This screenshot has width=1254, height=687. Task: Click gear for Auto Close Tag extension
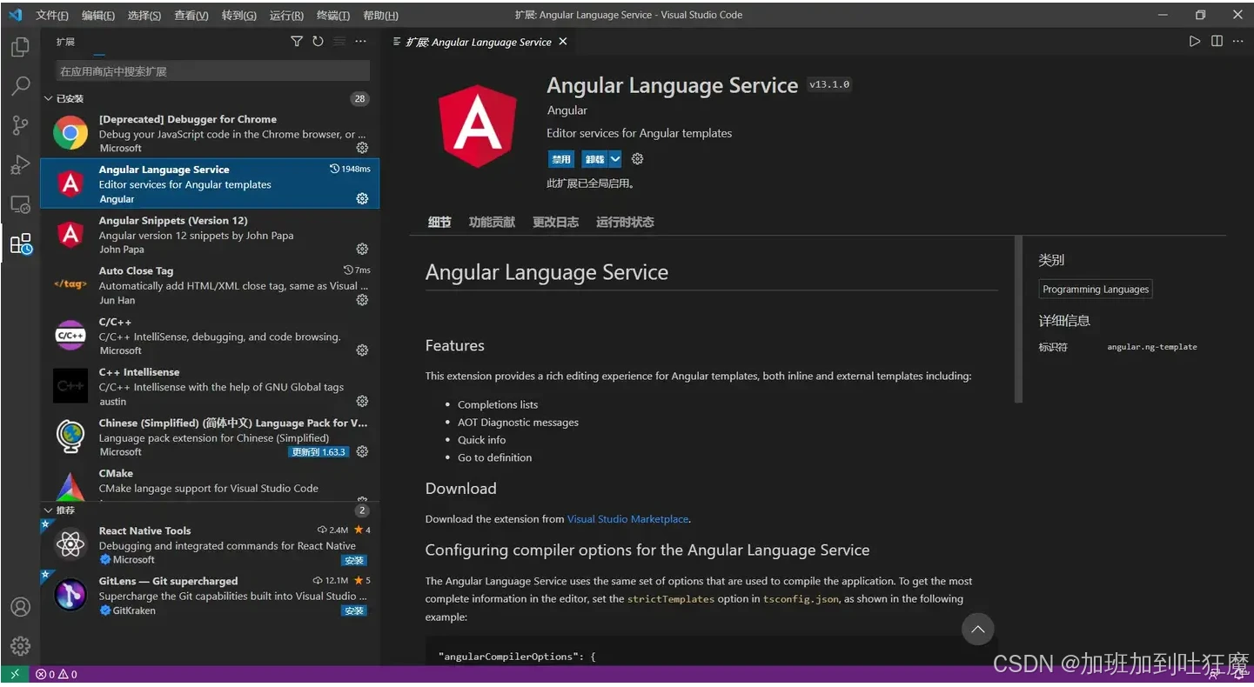[x=362, y=300]
